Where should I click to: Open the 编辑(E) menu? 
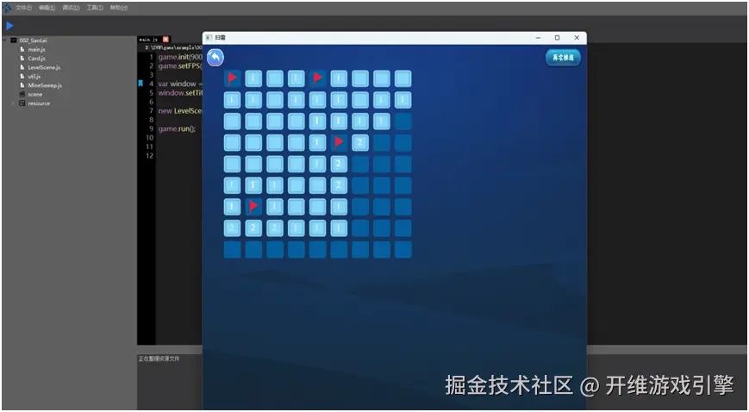pyautogui.click(x=47, y=8)
